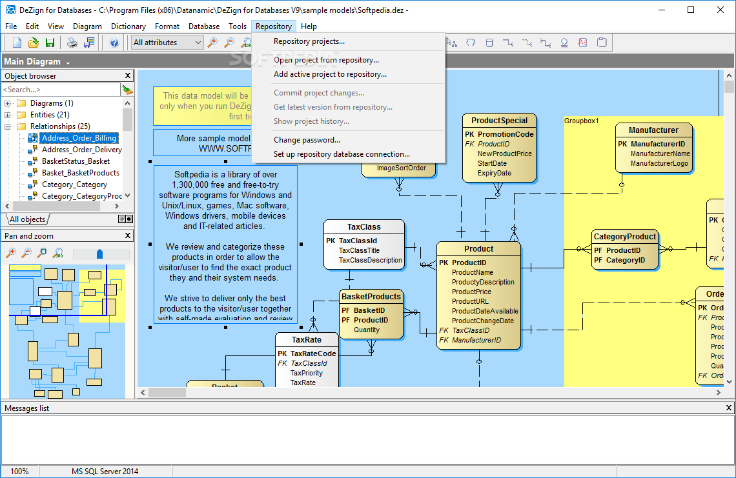The width and height of the screenshot is (736, 478).
Task: Open the File menu
Action: point(11,26)
